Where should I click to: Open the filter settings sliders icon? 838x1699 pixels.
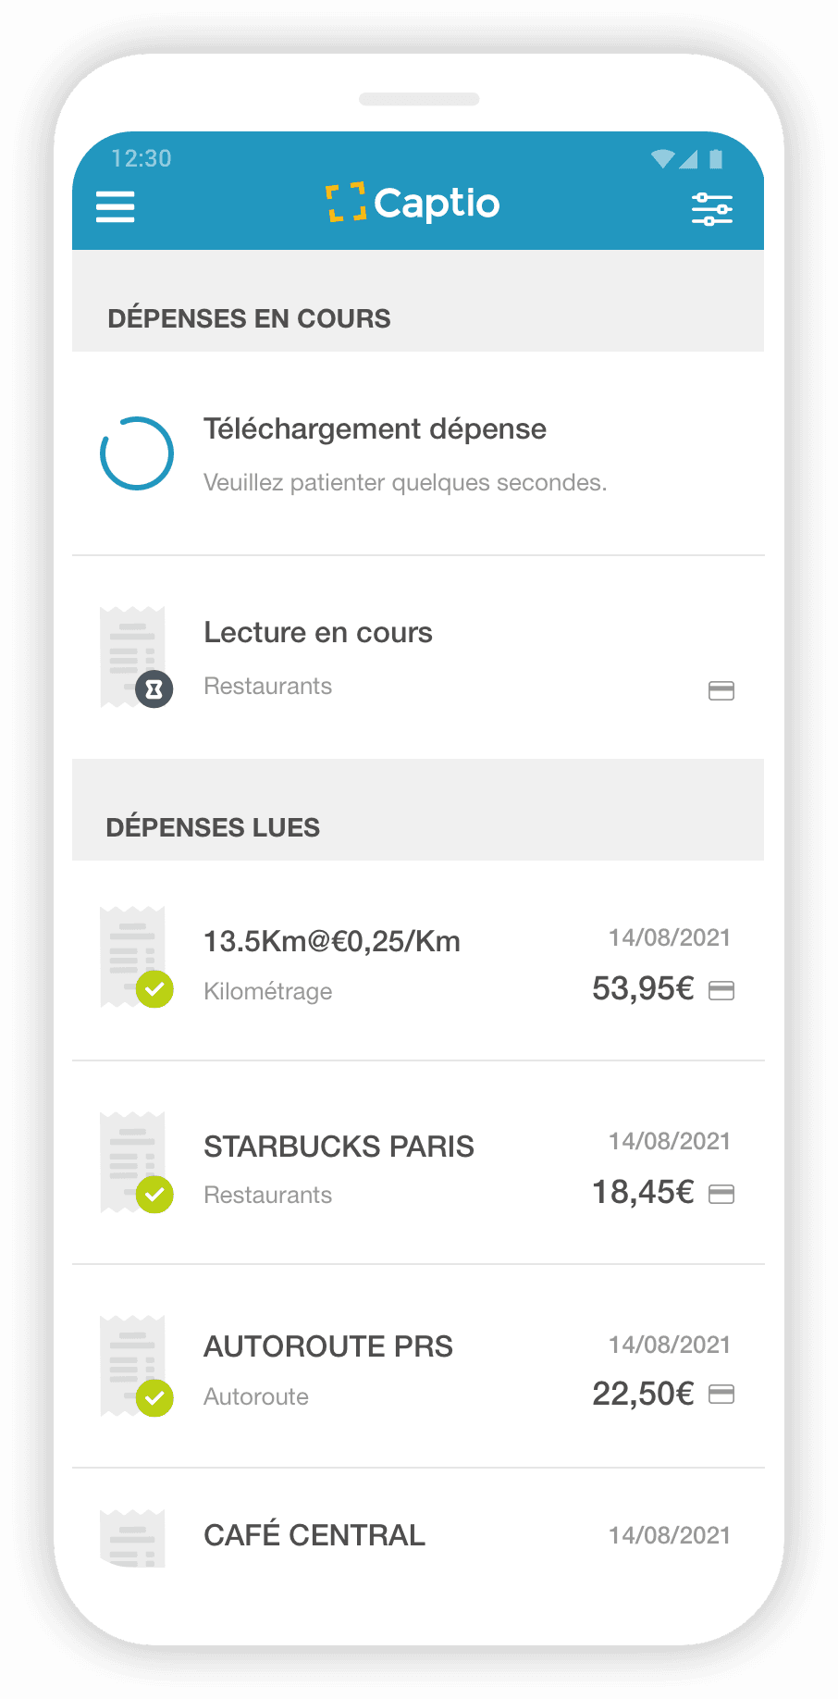pyautogui.click(x=711, y=209)
